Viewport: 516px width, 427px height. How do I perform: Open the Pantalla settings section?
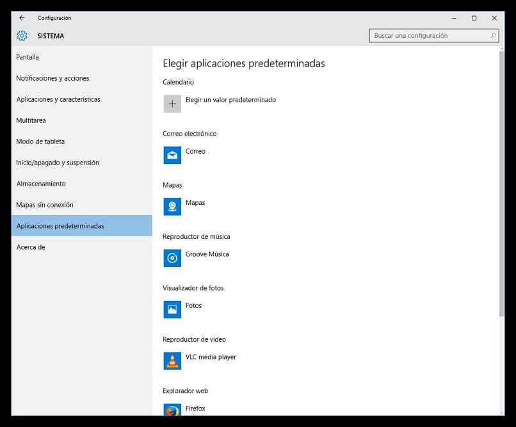(81, 57)
